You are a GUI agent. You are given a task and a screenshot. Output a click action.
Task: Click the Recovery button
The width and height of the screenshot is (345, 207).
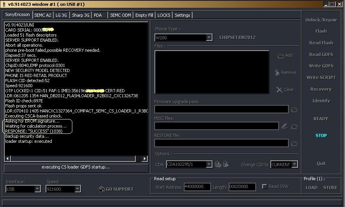[x=321, y=89]
